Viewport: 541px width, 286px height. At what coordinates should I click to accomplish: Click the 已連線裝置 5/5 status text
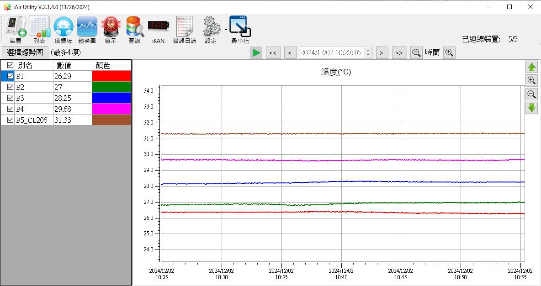pyautogui.click(x=490, y=39)
